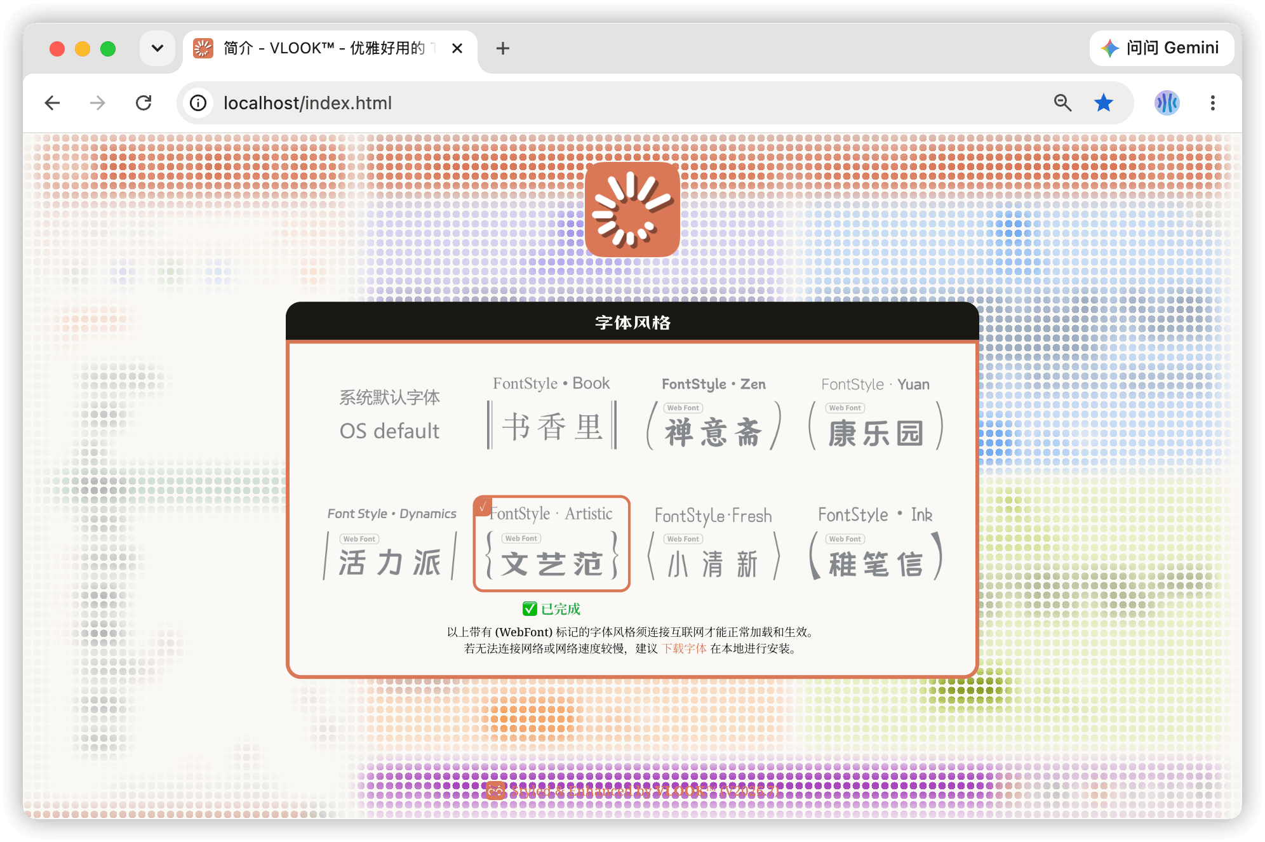Click the 字体风格 dialog title bar
Viewport: 1265px width, 842px height.
tap(632, 323)
